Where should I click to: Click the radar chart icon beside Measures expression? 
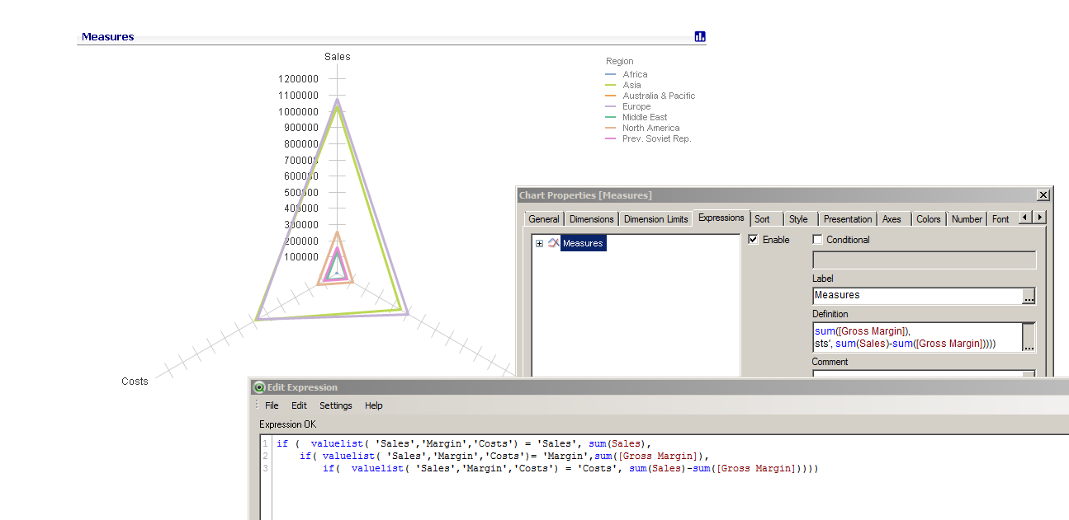click(553, 243)
